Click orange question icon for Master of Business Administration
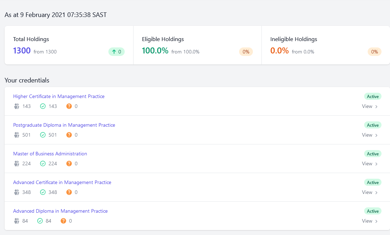Image resolution: width=390 pixels, height=235 pixels. (x=69, y=164)
